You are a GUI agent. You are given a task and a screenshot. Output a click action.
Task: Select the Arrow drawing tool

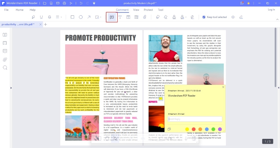pos(89,17)
